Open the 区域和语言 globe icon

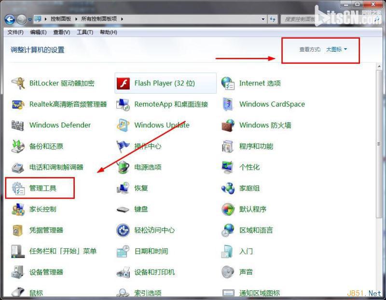pyautogui.click(x=228, y=231)
